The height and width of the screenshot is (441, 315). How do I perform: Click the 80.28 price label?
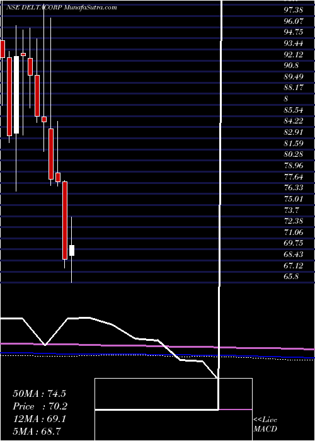click(294, 154)
